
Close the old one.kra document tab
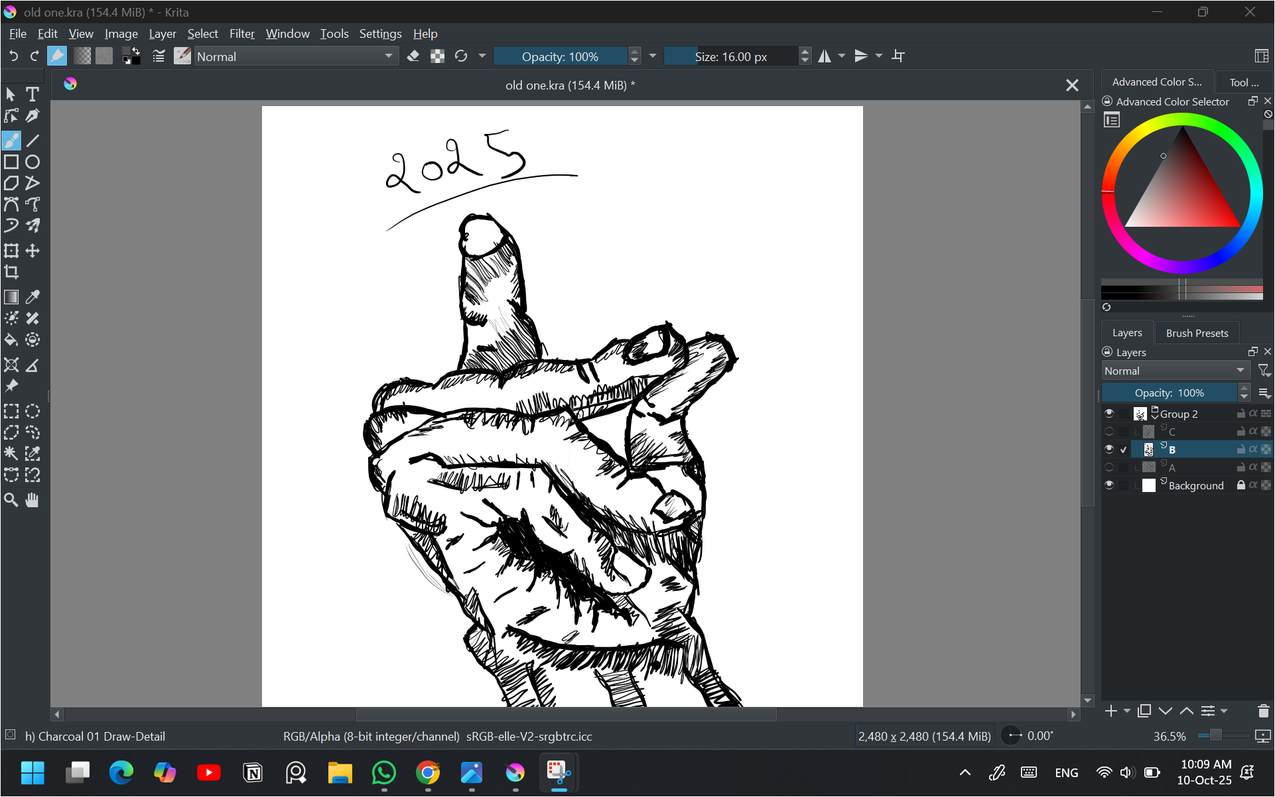[1071, 86]
